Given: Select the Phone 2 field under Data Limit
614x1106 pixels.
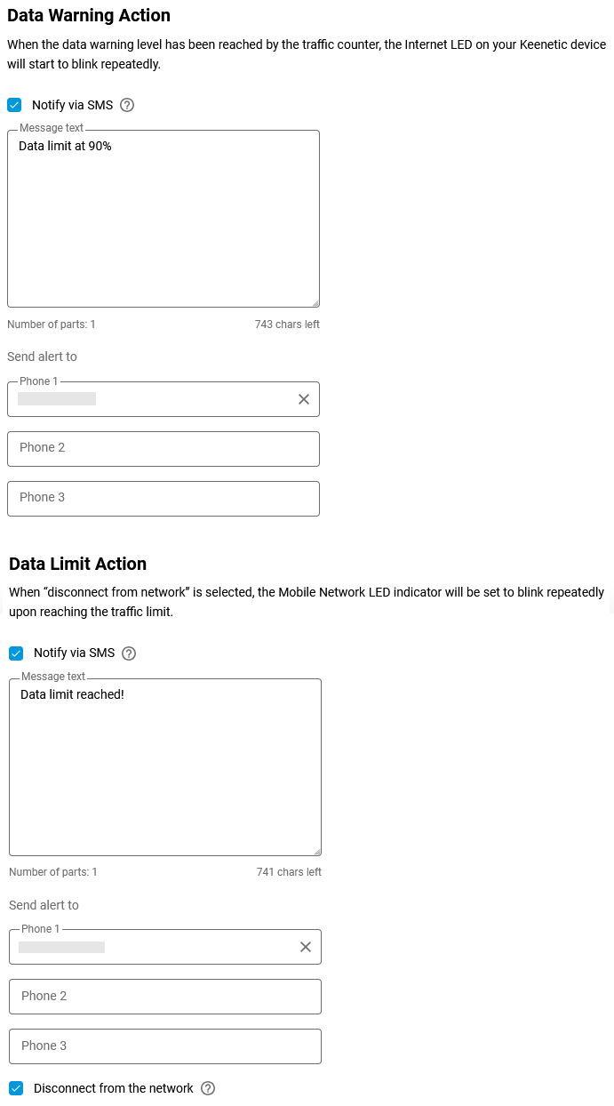Looking at the screenshot, I should [x=165, y=997].
